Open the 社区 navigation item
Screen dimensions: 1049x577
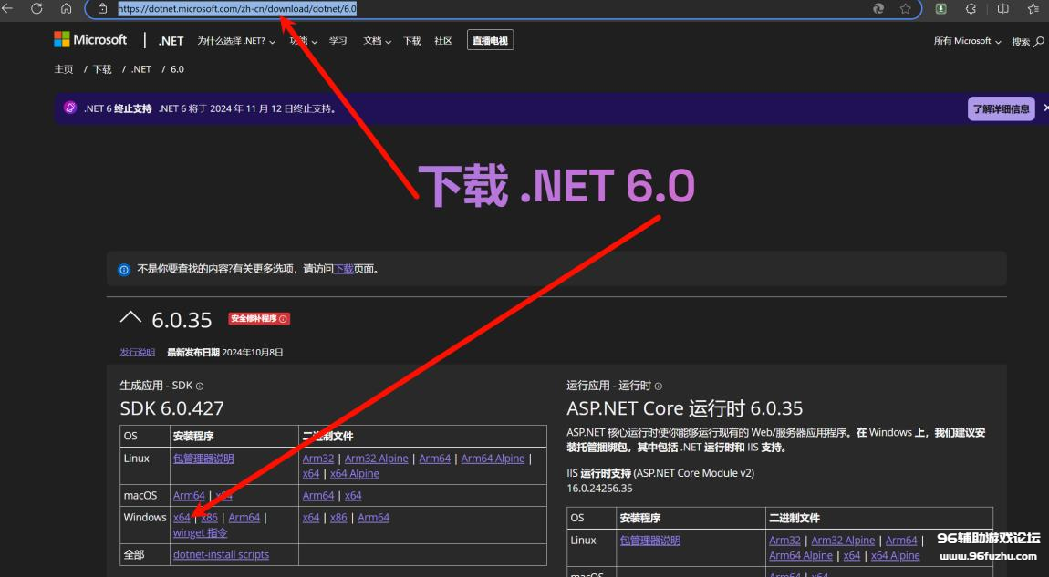[443, 41]
